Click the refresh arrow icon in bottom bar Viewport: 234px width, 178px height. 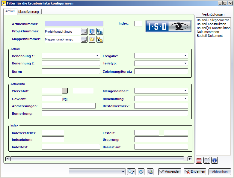pyautogui.click(x=141, y=172)
